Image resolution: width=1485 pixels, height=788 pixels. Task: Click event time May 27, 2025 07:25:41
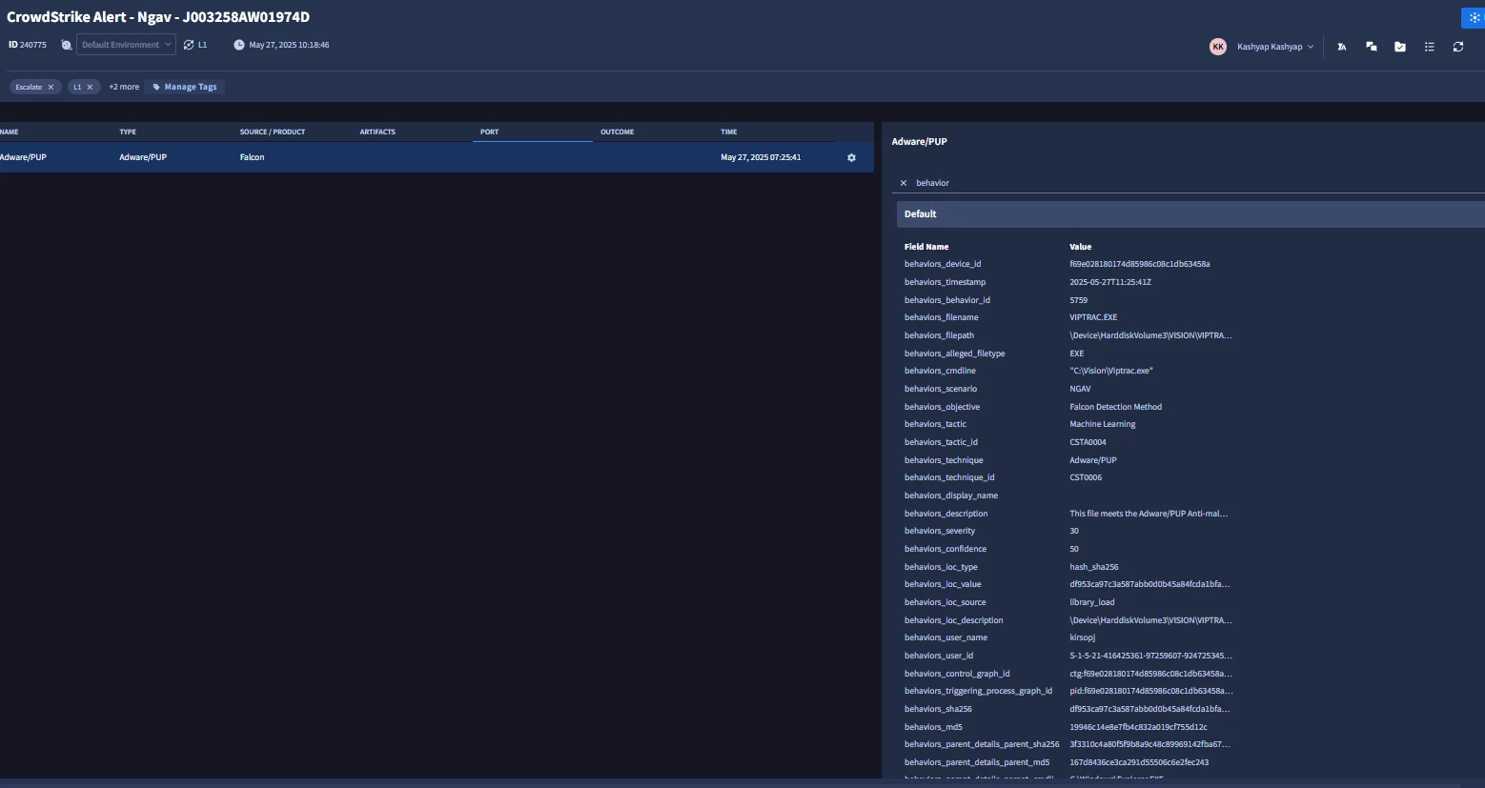pos(761,157)
